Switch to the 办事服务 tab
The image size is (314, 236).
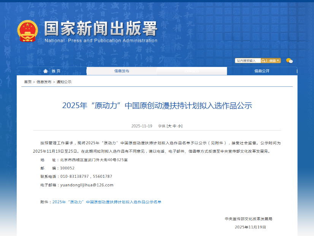(192, 71)
